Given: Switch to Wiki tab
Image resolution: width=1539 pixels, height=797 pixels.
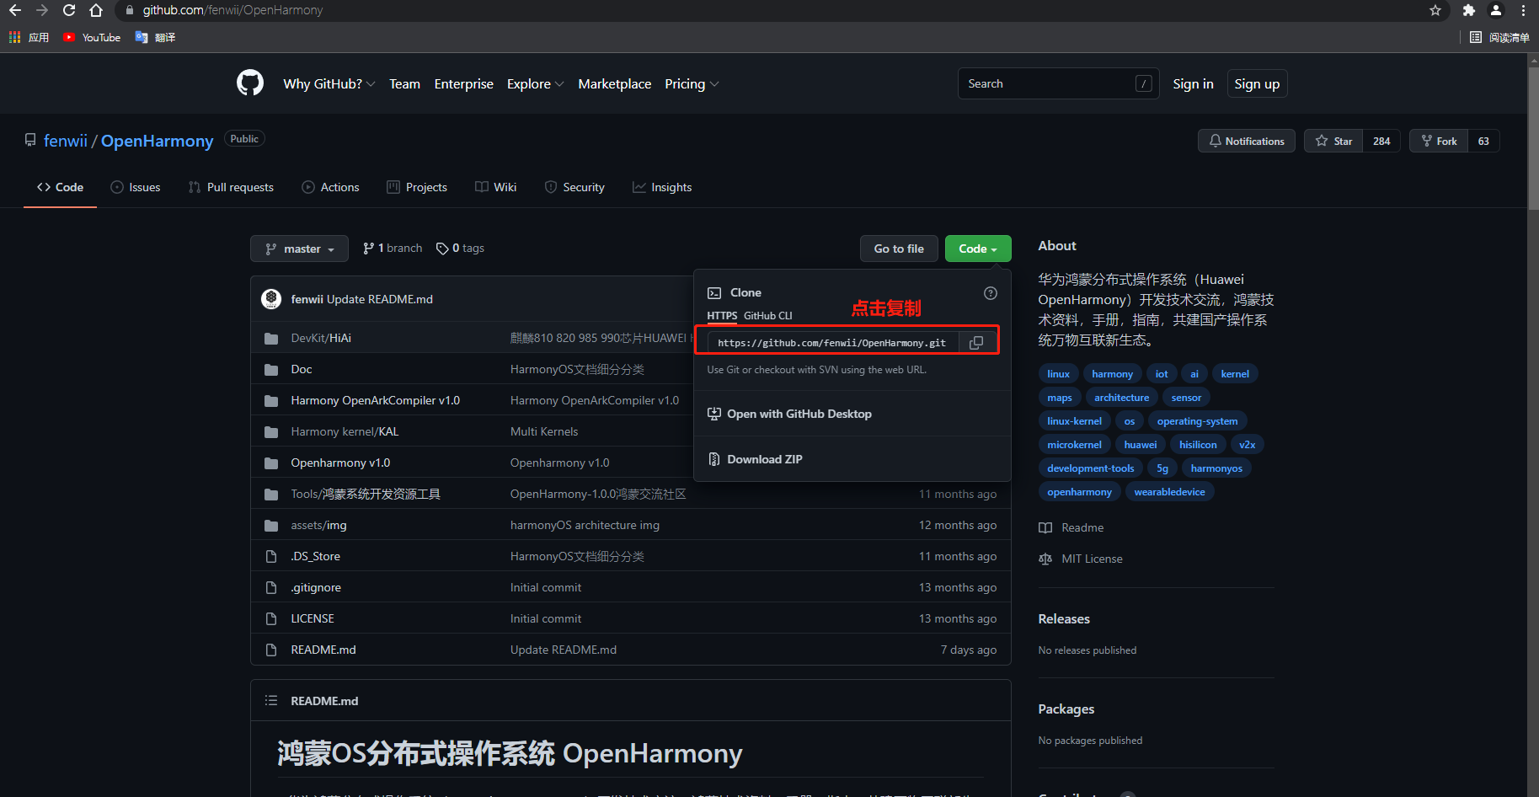Looking at the screenshot, I should tap(495, 187).
